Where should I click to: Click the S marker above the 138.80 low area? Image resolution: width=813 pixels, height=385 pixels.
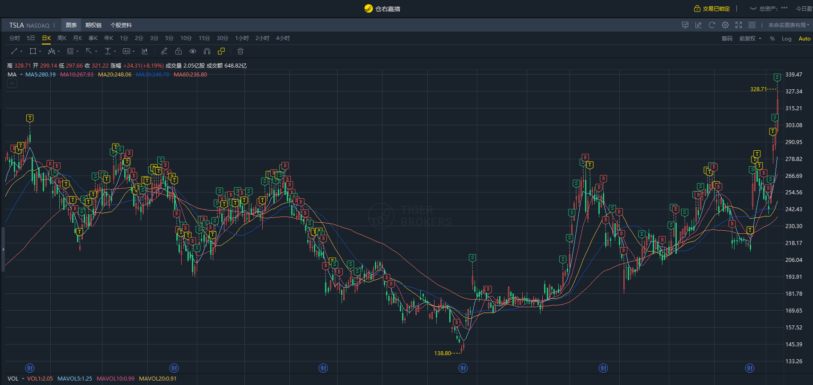[472, 258]
